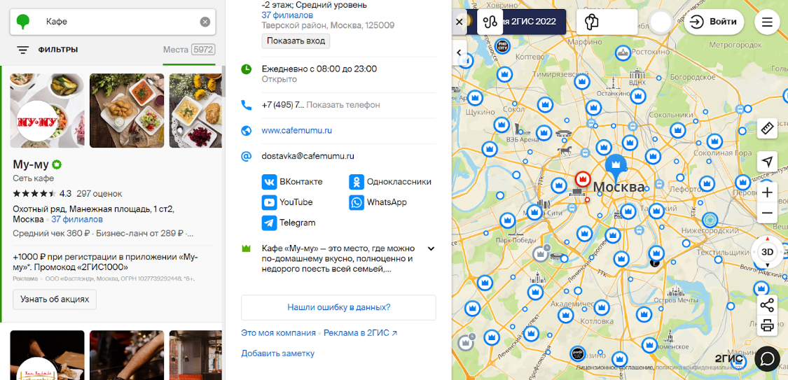The width and height of the screenshot is (788, 380).
Task: Open the second Му-му photo of soup dishes
Action: click(x=127, y=111)
